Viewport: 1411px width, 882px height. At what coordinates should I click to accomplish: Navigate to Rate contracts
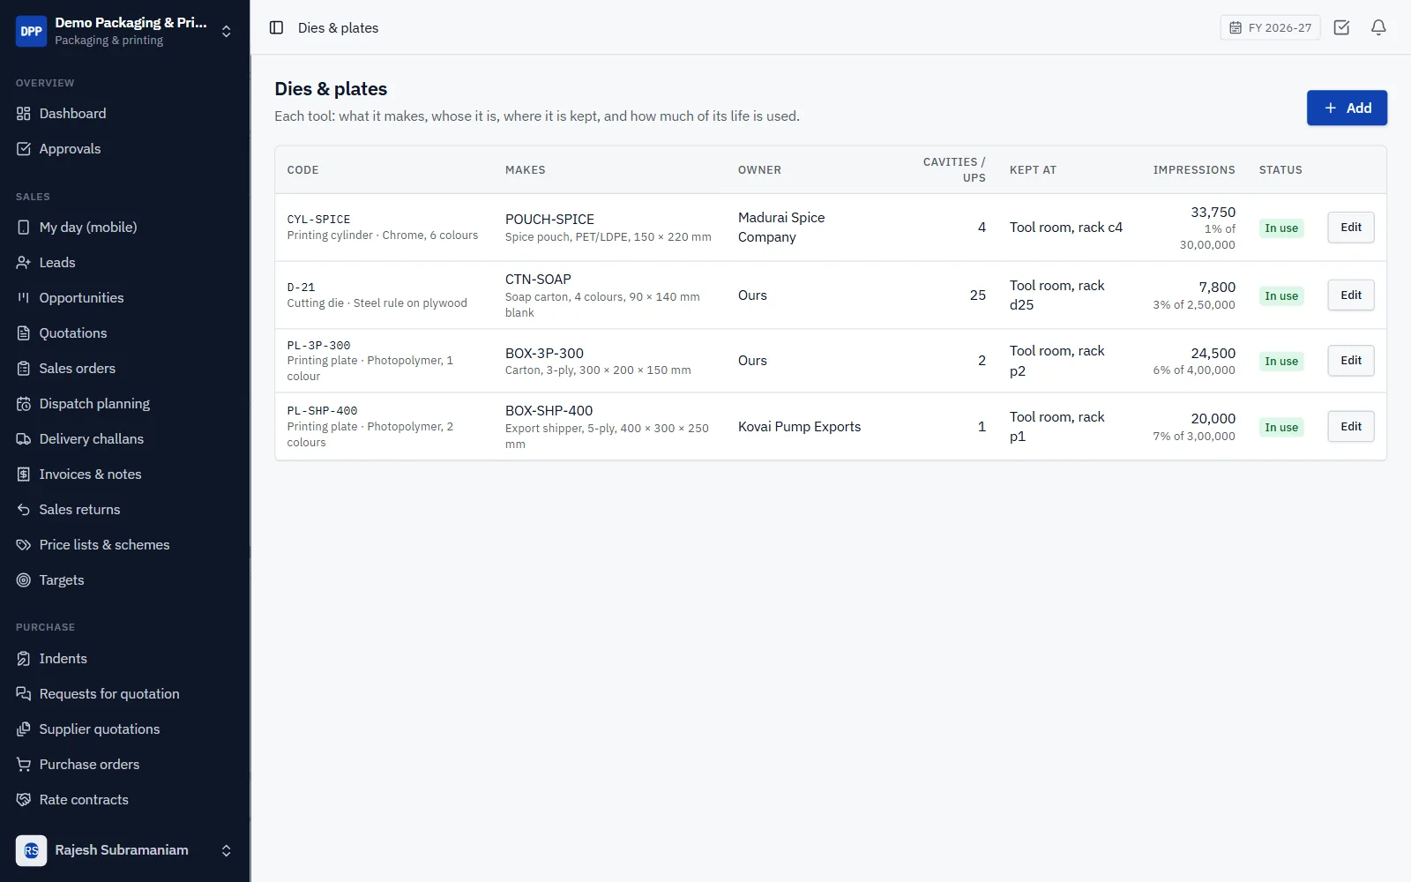tap(84, 800)
